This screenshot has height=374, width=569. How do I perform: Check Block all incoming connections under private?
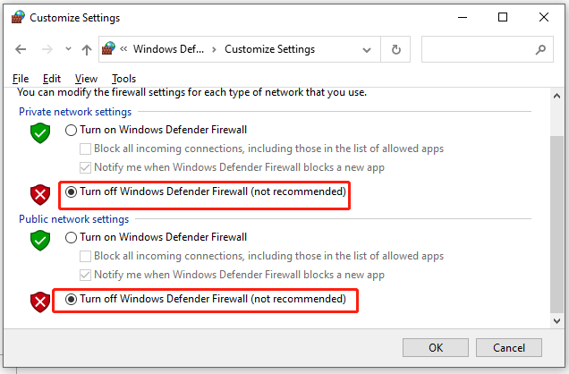[x=85, y=149]
